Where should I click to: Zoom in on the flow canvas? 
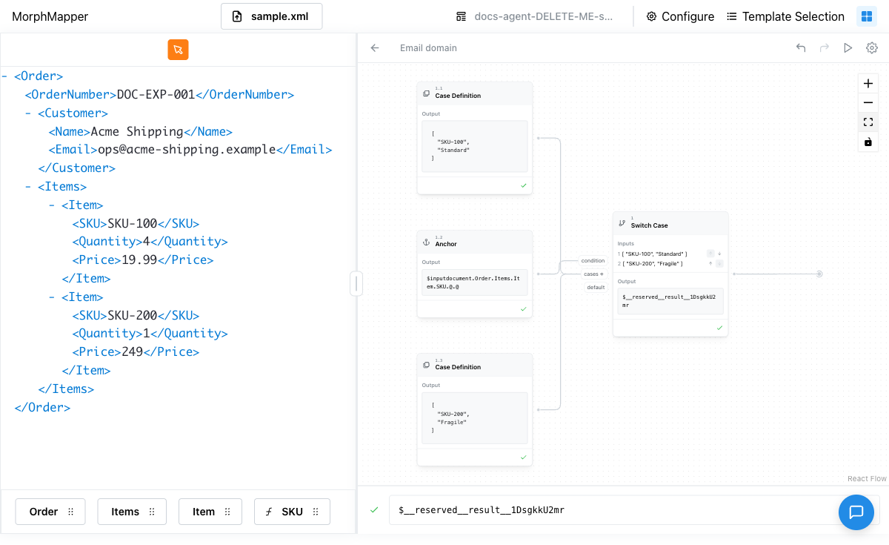tap(868, 84)
